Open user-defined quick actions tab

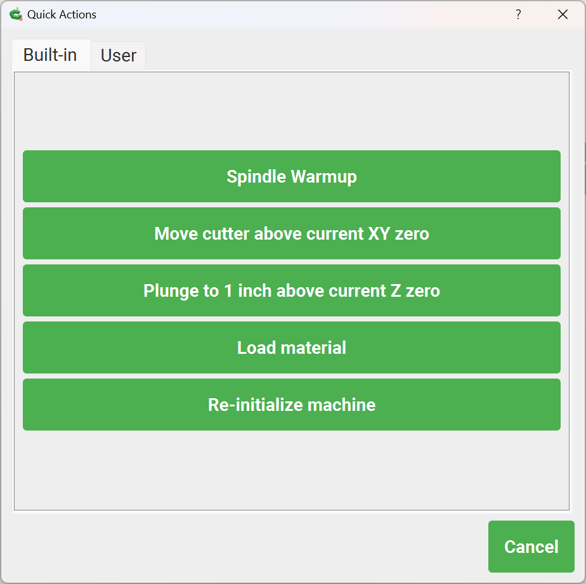point(118,56)
